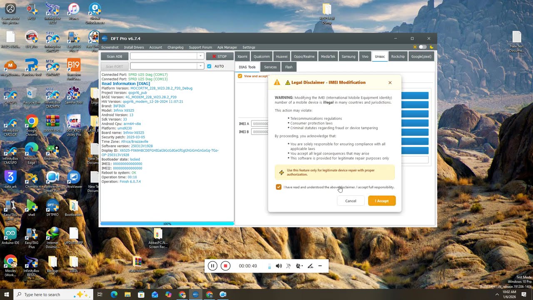Image resolution: width=533 pixels, height=300 pixels.
Task: Open the Services sub-tab
Action: [270, 67]
